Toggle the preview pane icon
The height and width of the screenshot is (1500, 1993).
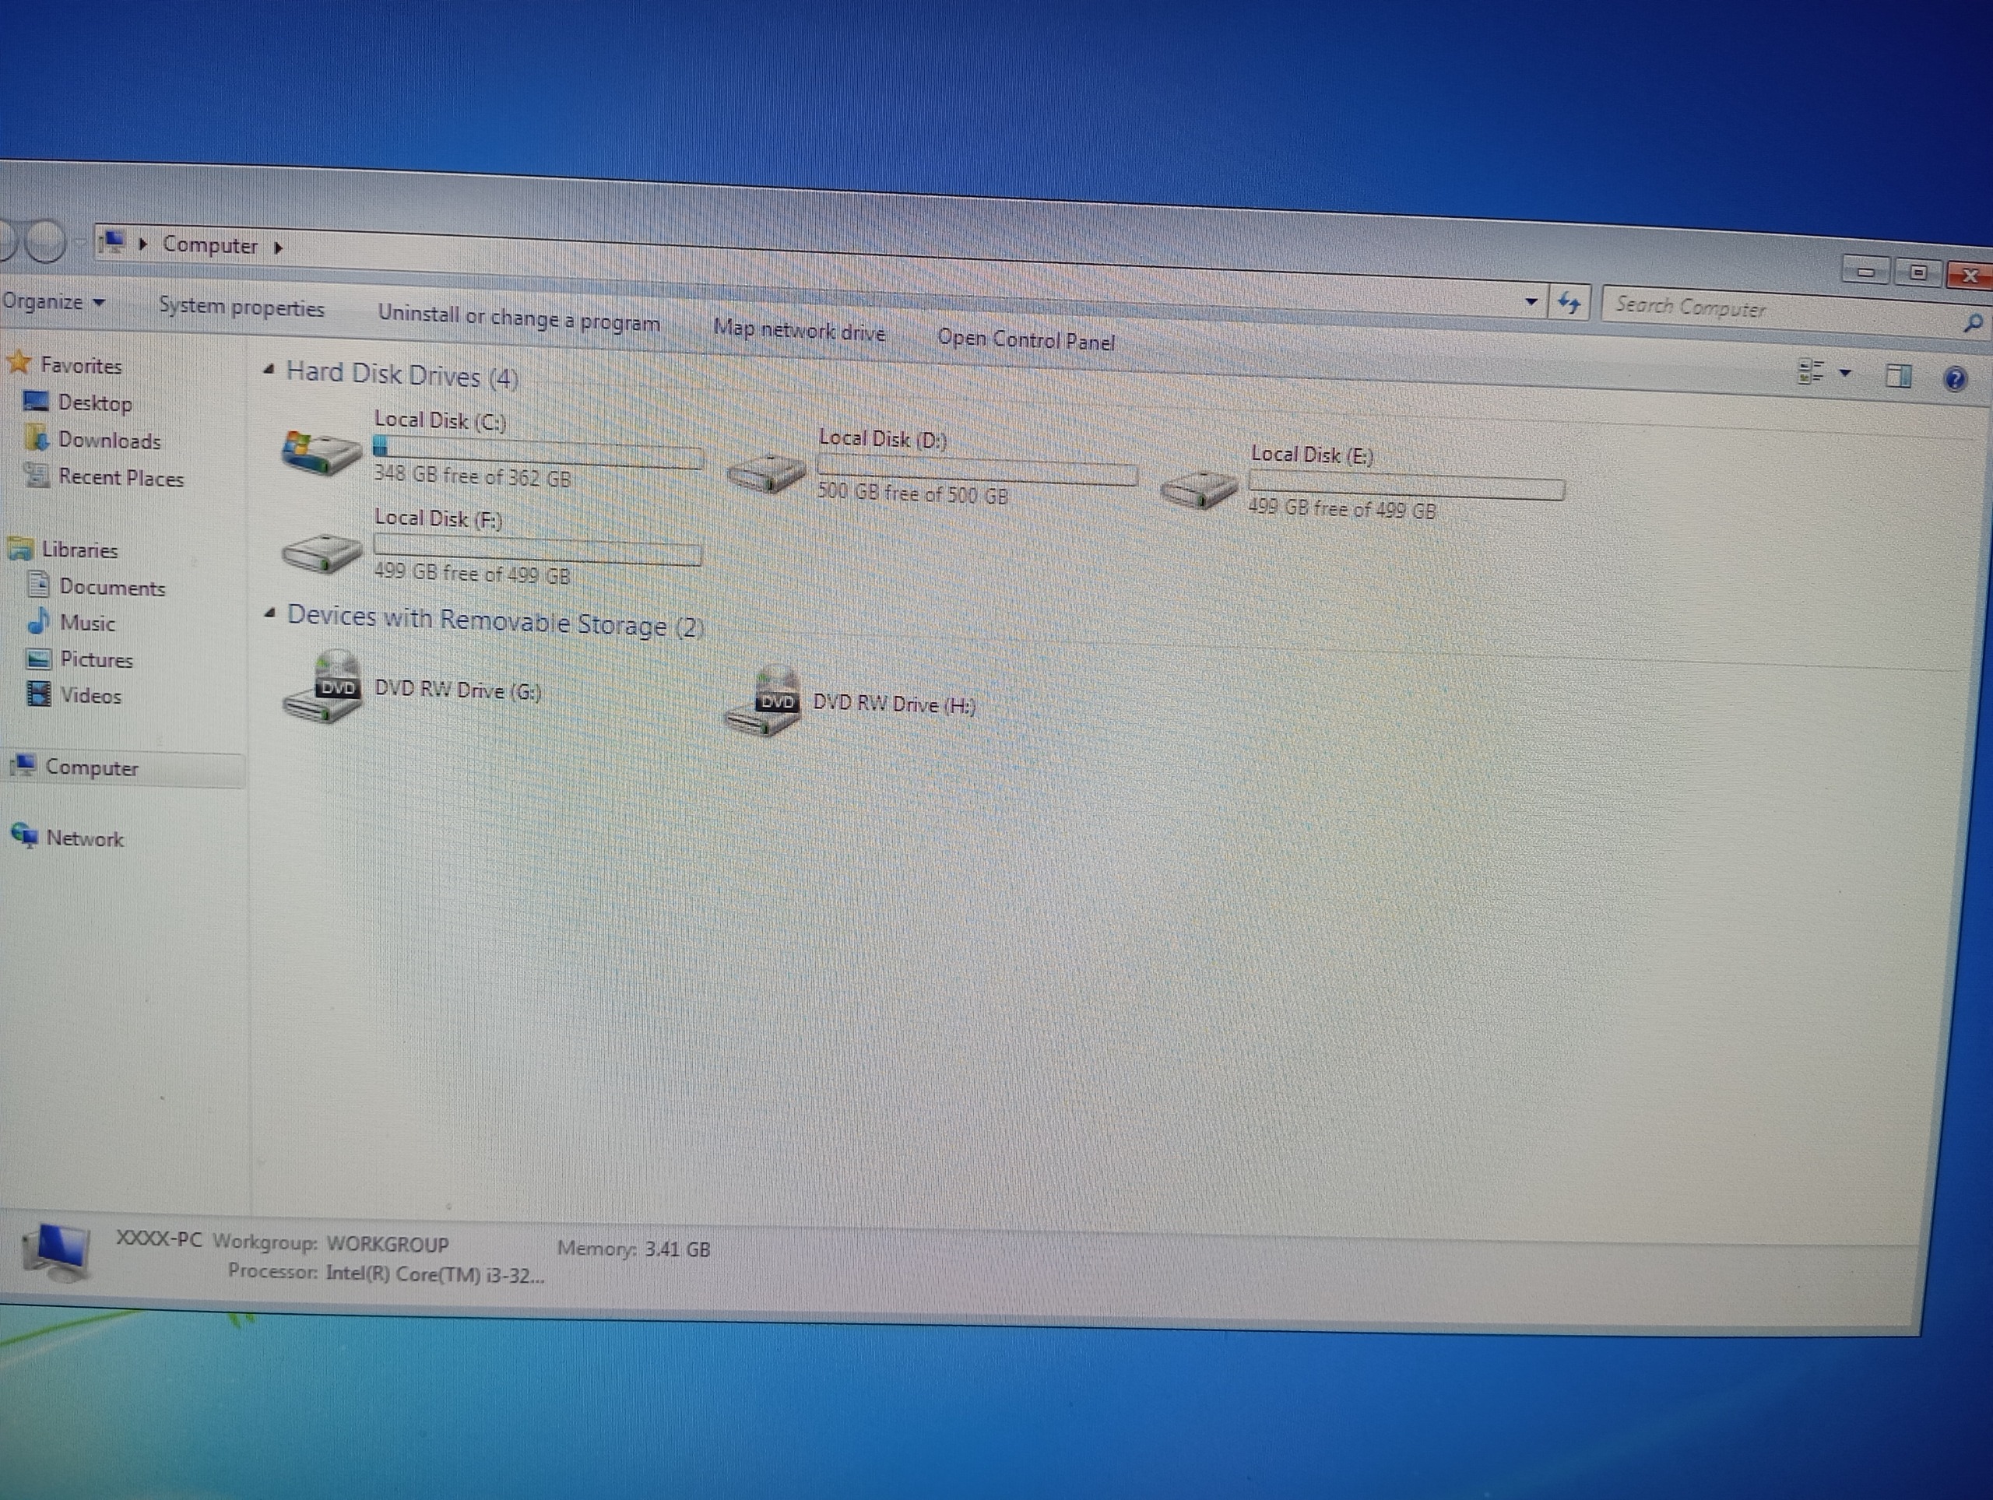[1898, 376]
